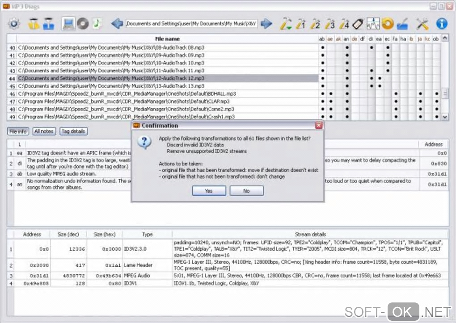Screen dimensions: 456x323
Task: Switch to all-files view mode icon
Action: pyautogui.click(x=68, y=24)
